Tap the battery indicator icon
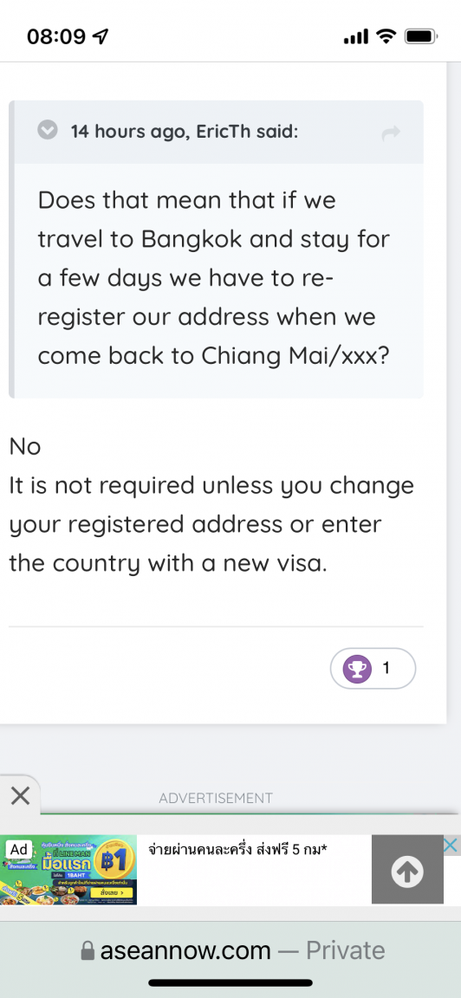The image size is (461, 998). pos(420,37)
